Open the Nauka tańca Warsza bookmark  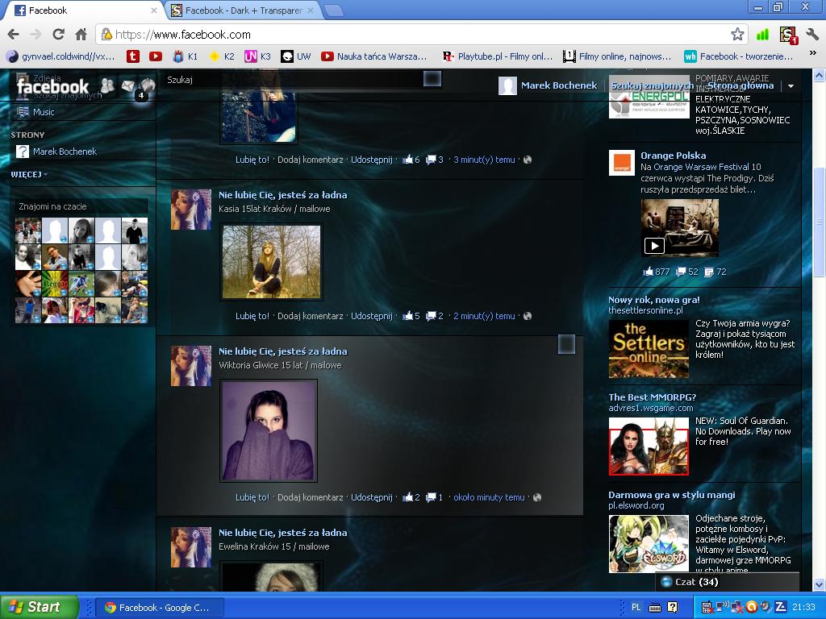coord(374,56)
